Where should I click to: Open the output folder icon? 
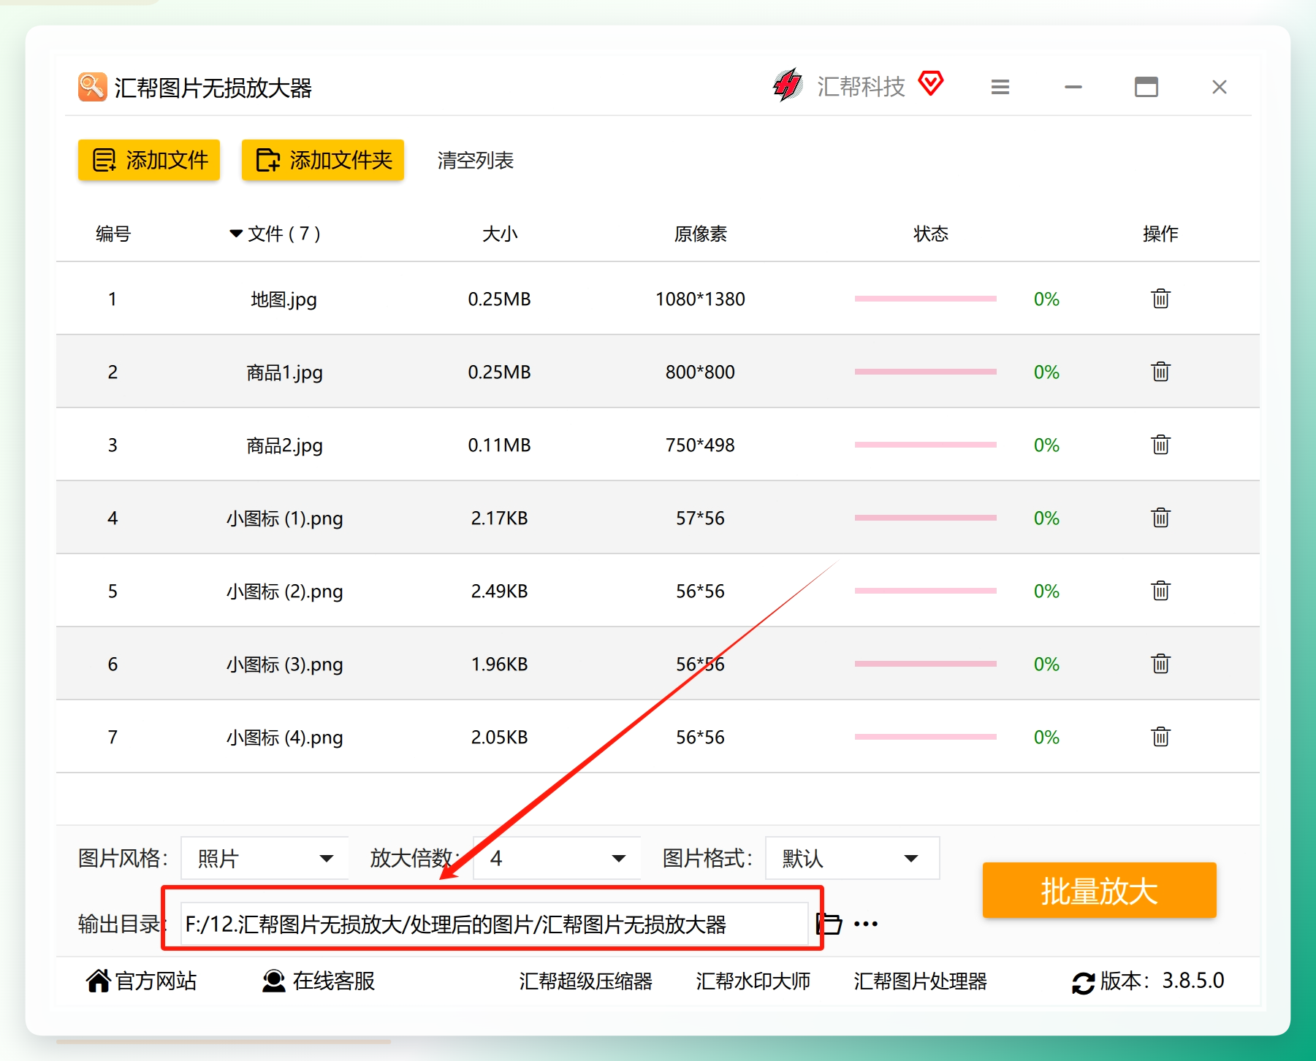pyautogui.click(x=829, y=924)
